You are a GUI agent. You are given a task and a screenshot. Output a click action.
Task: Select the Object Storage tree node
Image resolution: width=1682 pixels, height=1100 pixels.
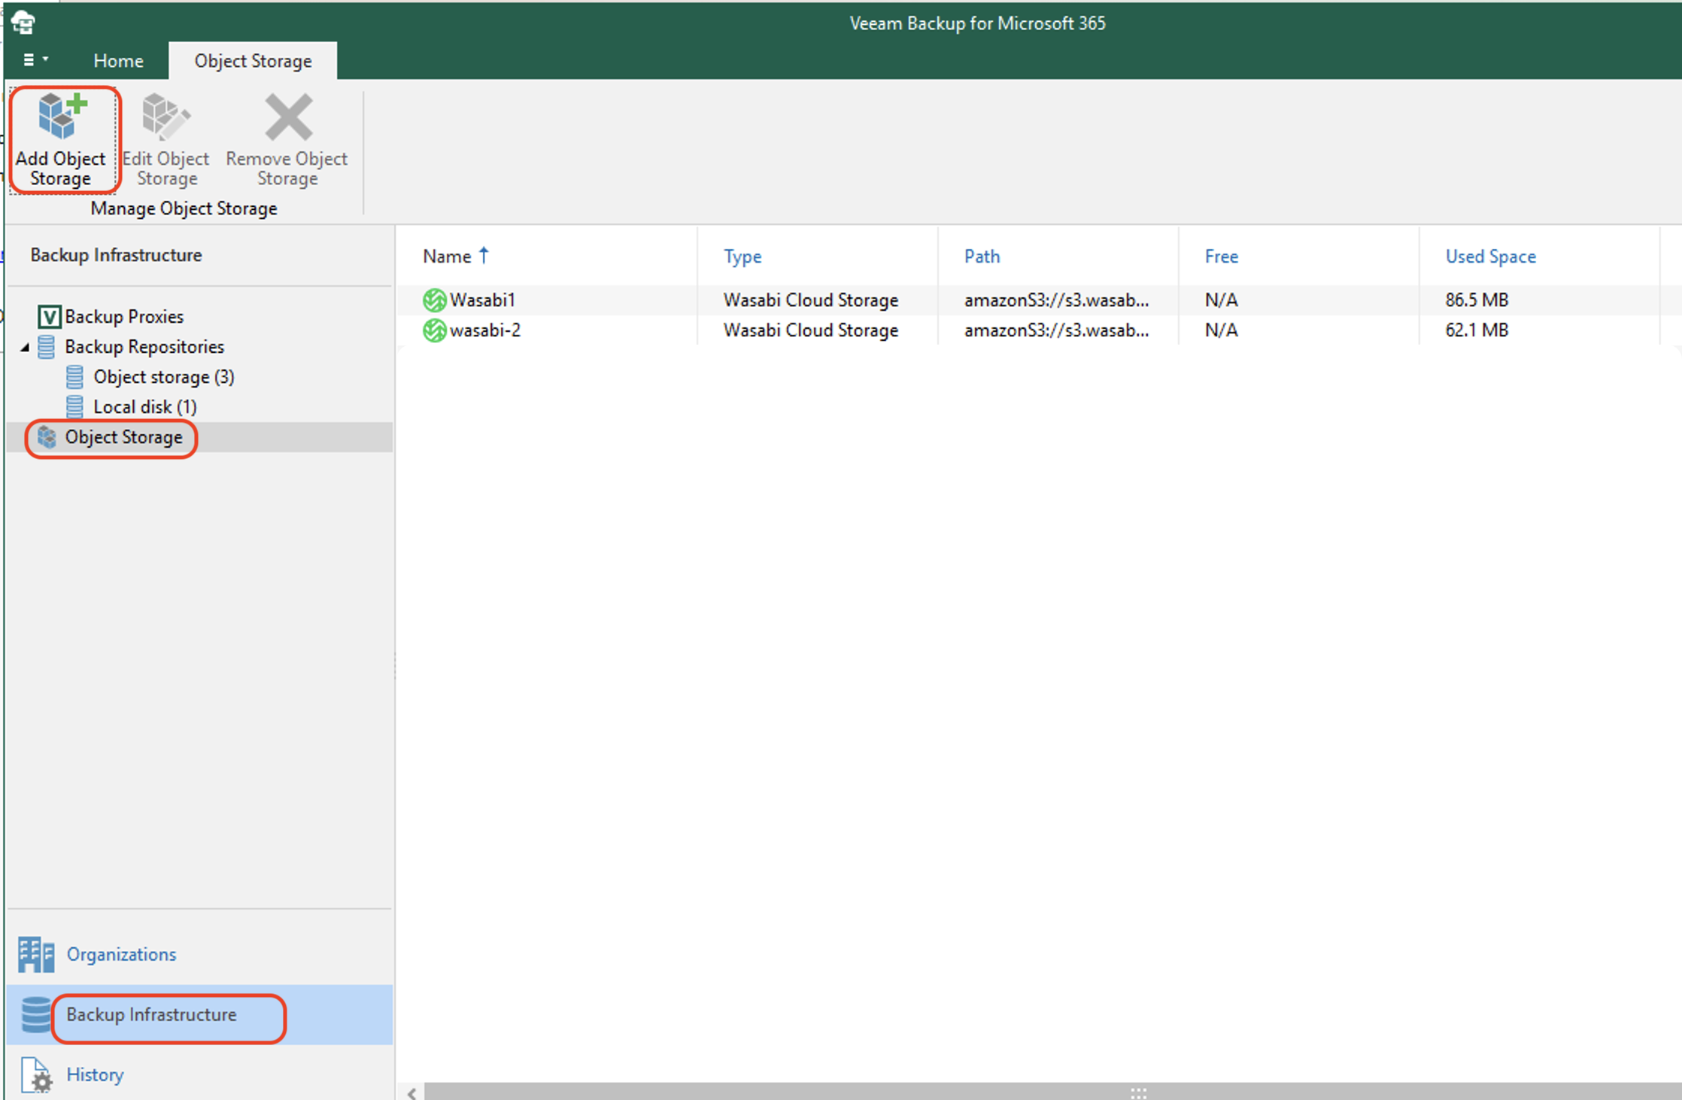123,437
